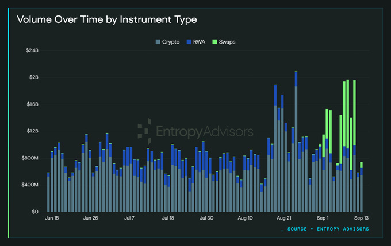
Task: Click the Sep 1 x-axis date label
Action: click(x=323, y=218)
